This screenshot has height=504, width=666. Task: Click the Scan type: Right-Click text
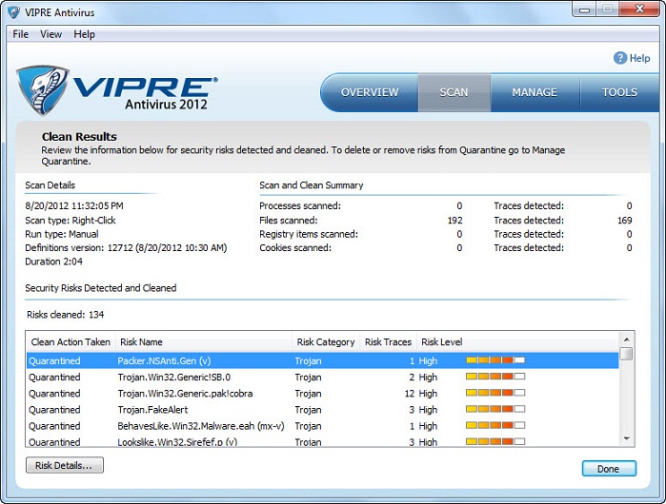point(71,221)
